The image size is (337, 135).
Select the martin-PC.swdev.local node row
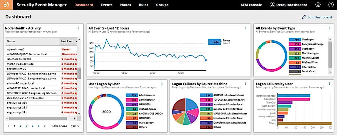click(x=41, y=64)
